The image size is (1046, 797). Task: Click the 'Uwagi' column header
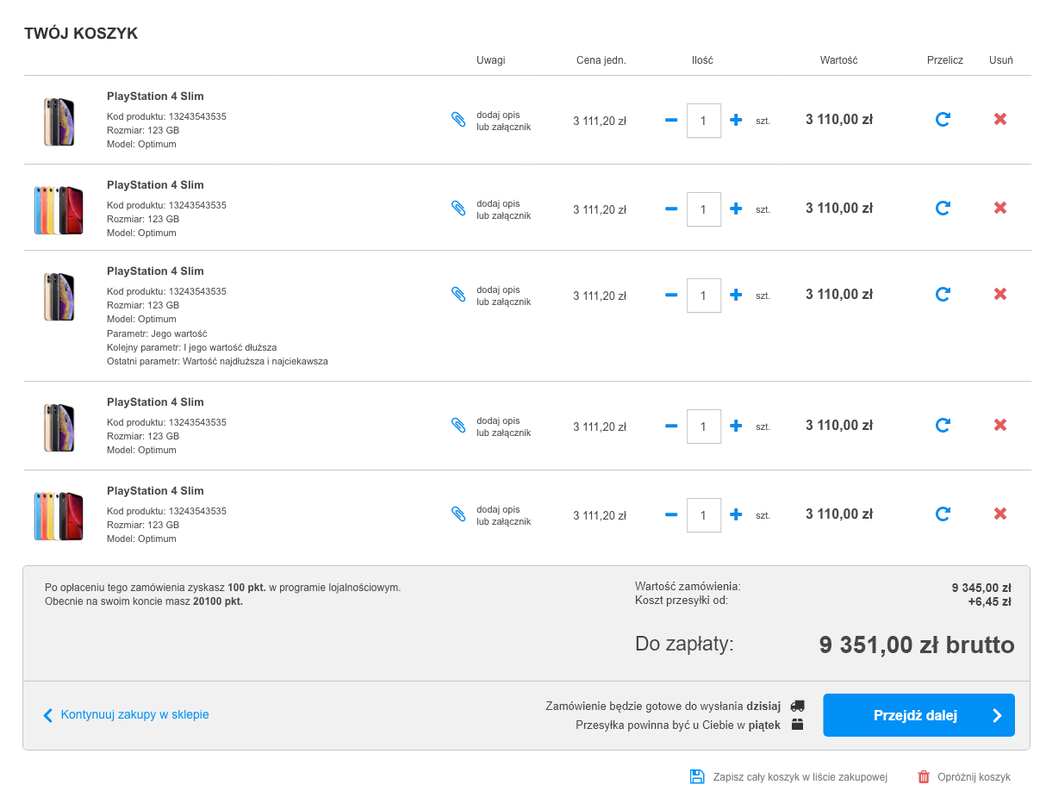point(491,60)
